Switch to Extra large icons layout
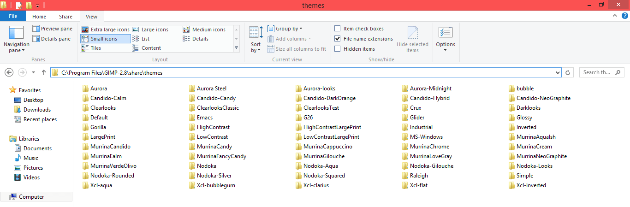Image resolution: width=630 pixels, height=207 pixels. (x=106, y=30)
